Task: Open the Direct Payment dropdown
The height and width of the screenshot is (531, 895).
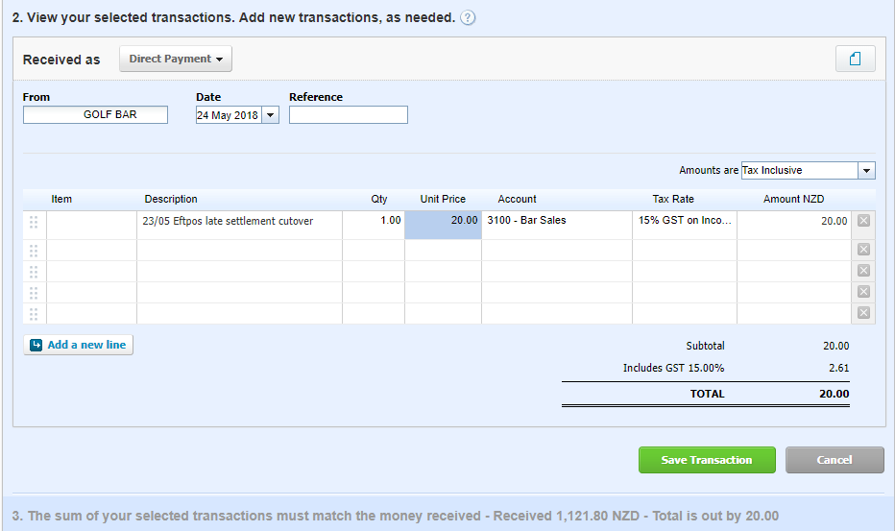Action: point(176,60)
